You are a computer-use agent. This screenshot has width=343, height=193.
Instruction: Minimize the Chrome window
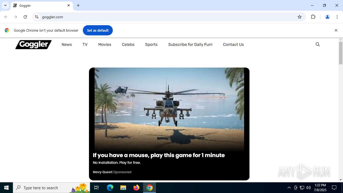pyautogui.click(x=312, y=5)
